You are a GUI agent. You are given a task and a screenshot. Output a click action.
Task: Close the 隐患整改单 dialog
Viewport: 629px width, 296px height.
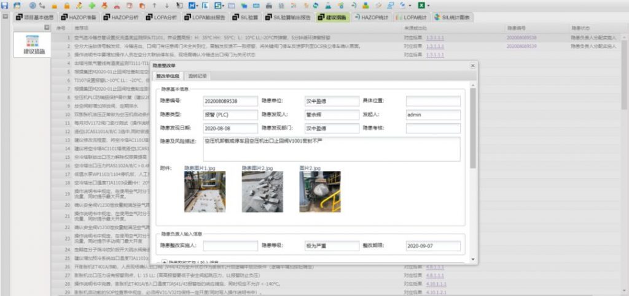tap(472, 65)
